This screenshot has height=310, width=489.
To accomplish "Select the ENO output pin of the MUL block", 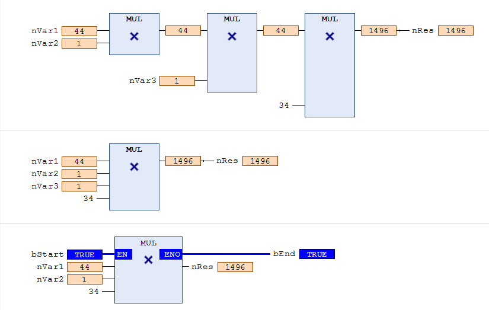I will pos(171,254).
